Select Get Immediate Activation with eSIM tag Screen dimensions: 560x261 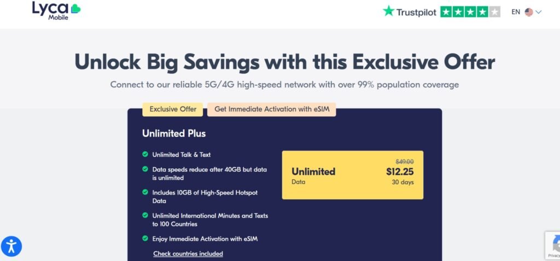point(271,109)
